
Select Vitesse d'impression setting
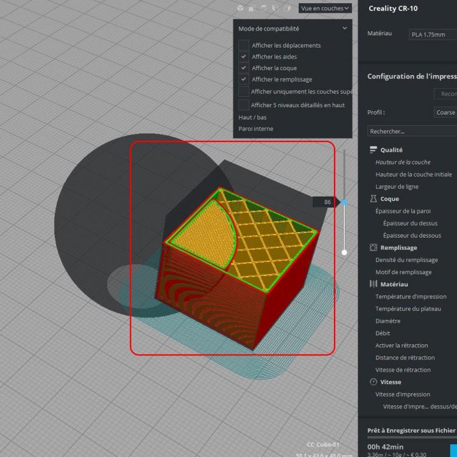(x=403, y=394)
